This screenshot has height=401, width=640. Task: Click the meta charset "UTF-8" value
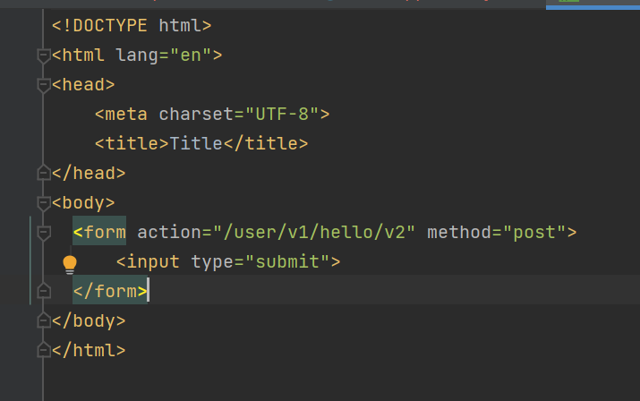click(282, 114)
